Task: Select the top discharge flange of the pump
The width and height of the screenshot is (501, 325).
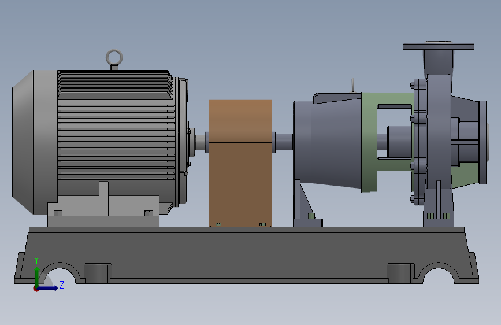Action: [x=439, y=46]
